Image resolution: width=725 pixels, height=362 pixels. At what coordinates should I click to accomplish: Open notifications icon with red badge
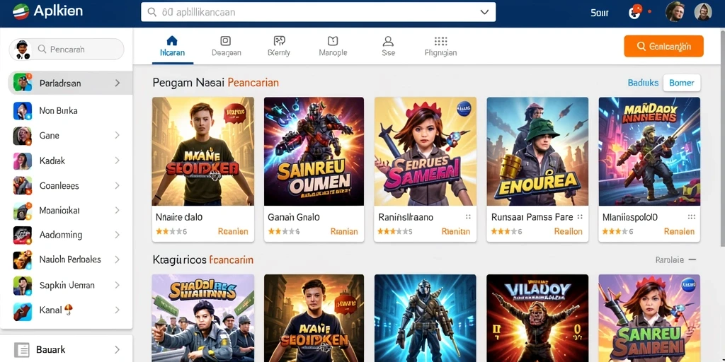(x=635, y=11)
